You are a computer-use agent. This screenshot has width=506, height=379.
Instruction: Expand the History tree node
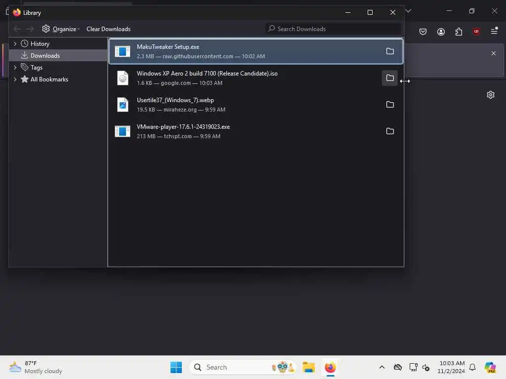15,43
